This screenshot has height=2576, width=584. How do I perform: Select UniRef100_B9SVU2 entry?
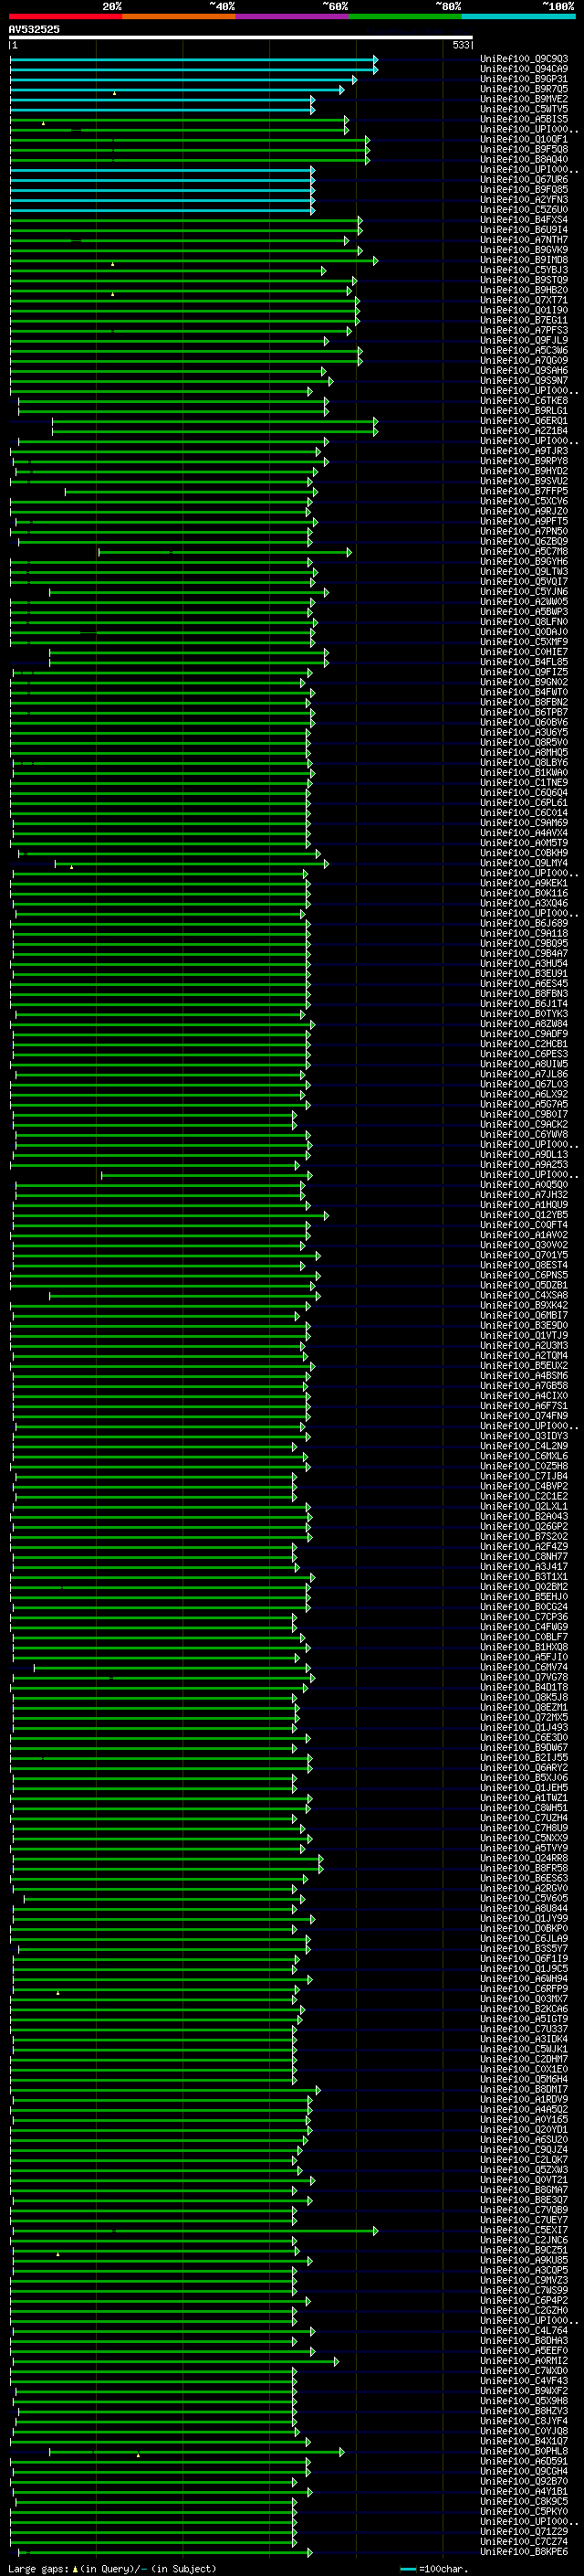[x=524, y=481]
